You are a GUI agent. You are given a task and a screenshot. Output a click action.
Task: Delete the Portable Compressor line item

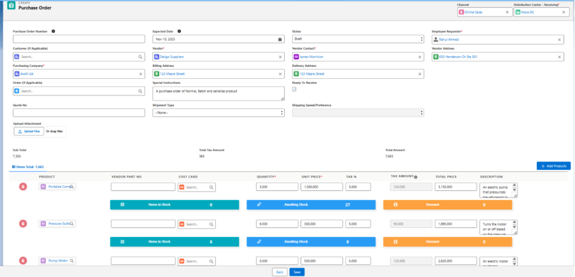pos(23,187)
